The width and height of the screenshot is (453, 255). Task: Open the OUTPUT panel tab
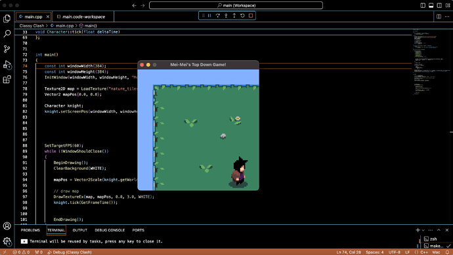(x=79, y=230)
